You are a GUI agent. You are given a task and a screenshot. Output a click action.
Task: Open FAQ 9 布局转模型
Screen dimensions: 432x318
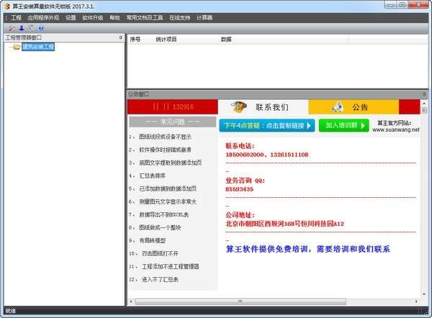click(x=148, y=240)
